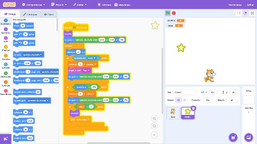Click the vidas variable monitor on stage

175,26
